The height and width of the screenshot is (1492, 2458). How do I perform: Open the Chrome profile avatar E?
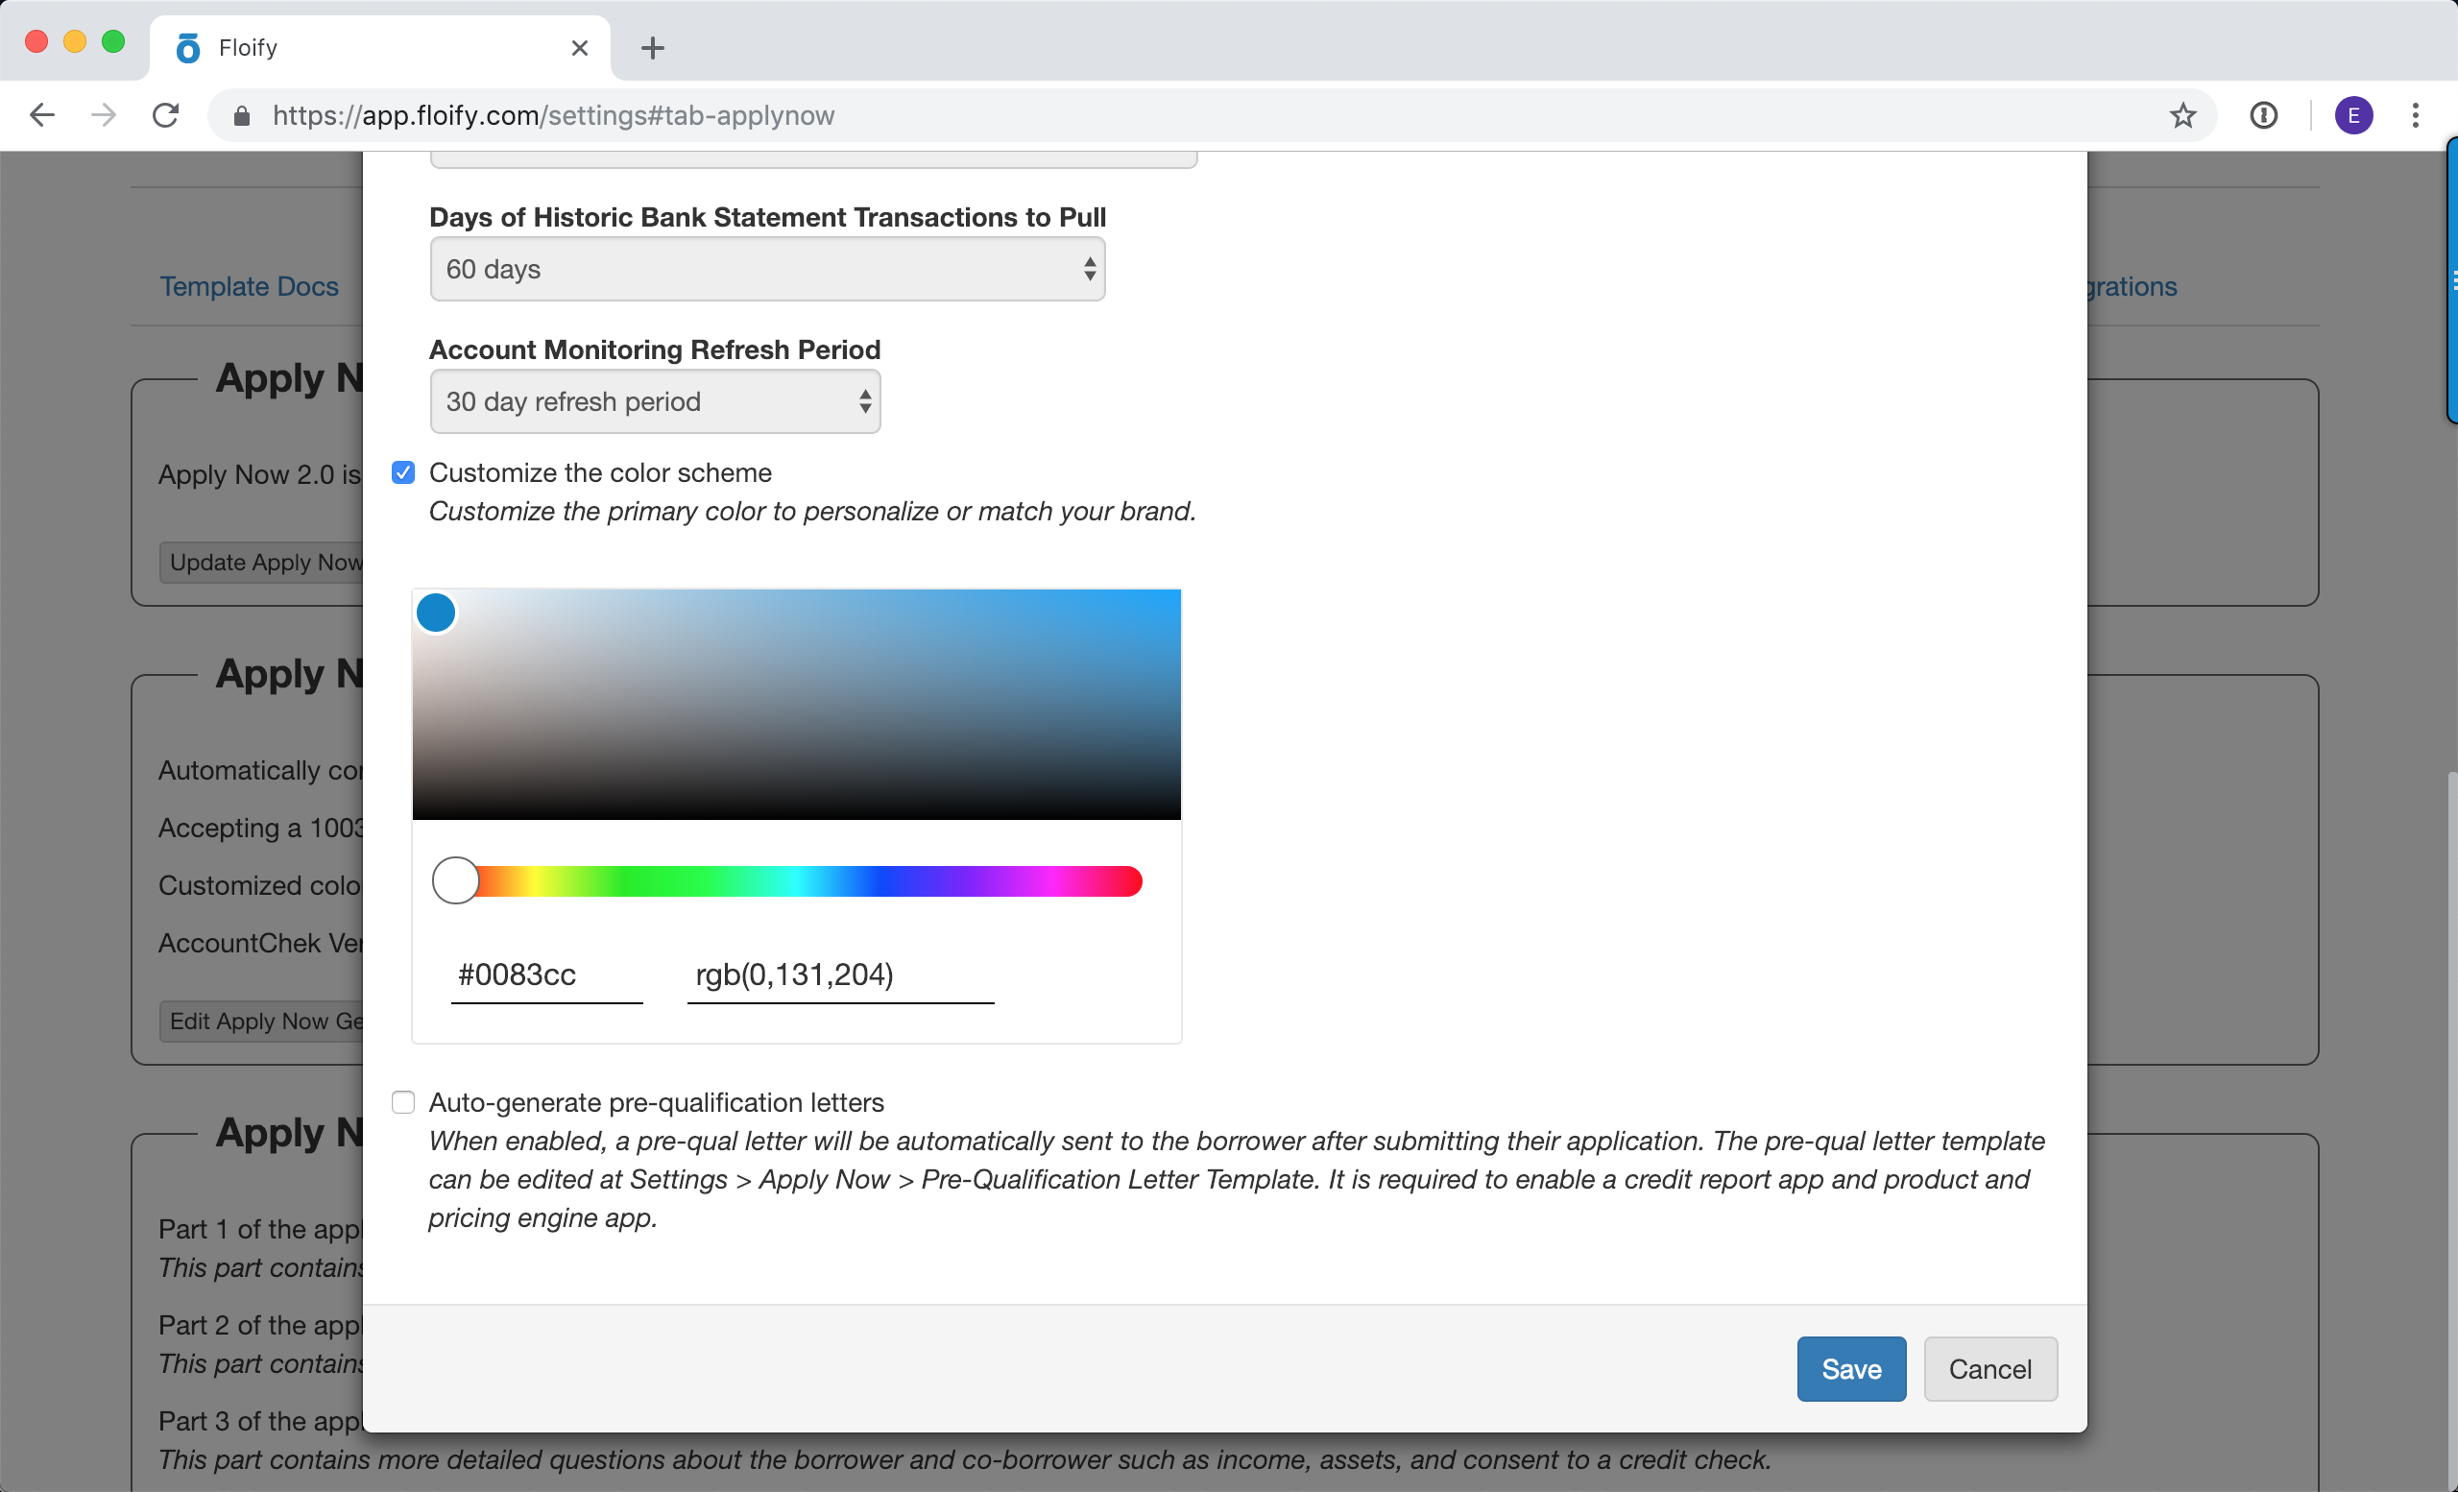[x=2353, y=115]
